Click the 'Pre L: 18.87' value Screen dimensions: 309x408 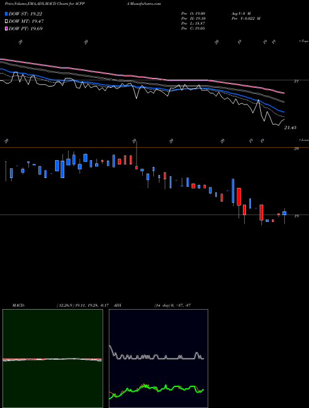[193, 23]
